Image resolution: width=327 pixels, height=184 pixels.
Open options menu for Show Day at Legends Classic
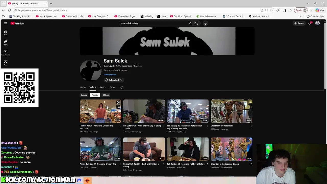pos(251,164)
